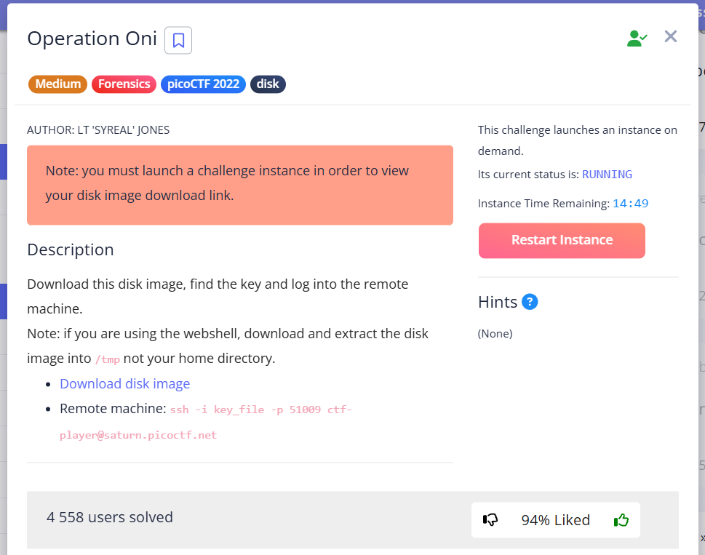This screenshot has width=705, height=555.
Task: Click the thumbs up icon
Action: coord(621,520)
